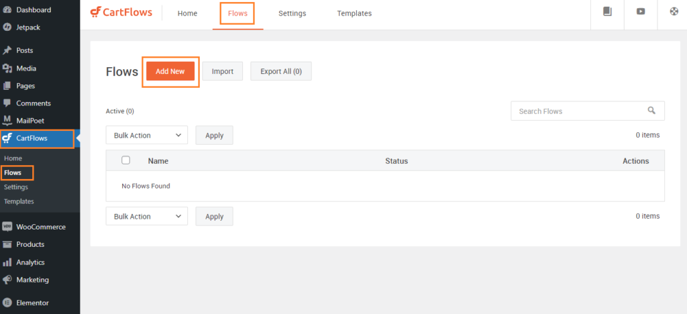Open Dashboard in WordPress sidebar
687x314 pixels.
tap(34, 9)
